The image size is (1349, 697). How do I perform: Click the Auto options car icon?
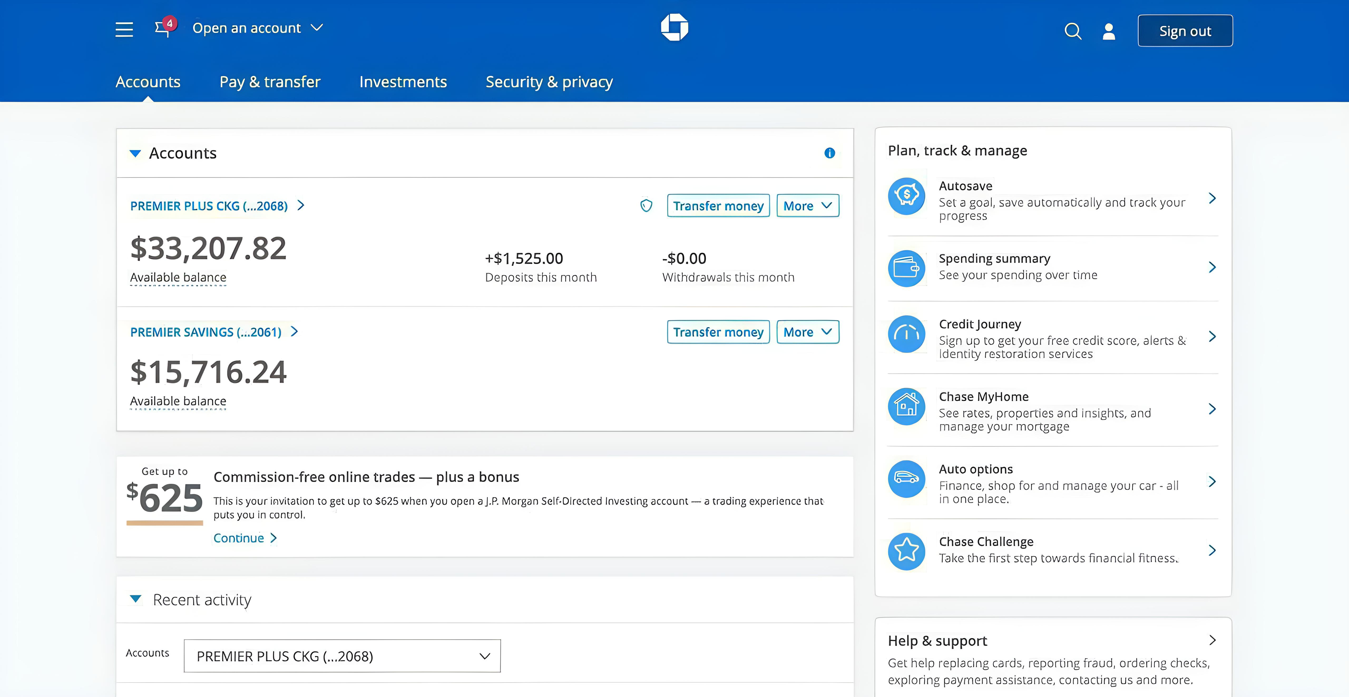pos(906,478)
